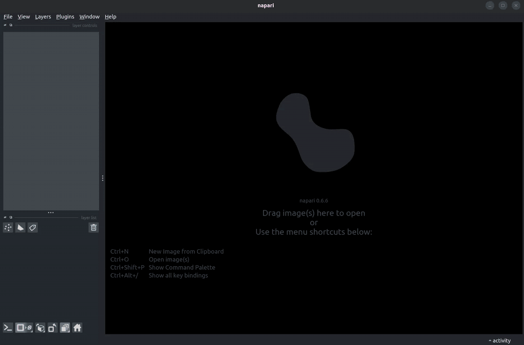Screen dimensions: 524x345
Task: Expand the activity panel
Action: click(x=499, y=340)
